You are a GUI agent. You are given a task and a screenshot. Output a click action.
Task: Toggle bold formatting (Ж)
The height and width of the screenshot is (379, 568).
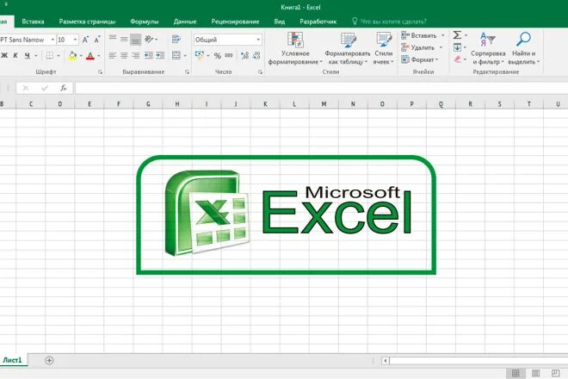point(4,55)
